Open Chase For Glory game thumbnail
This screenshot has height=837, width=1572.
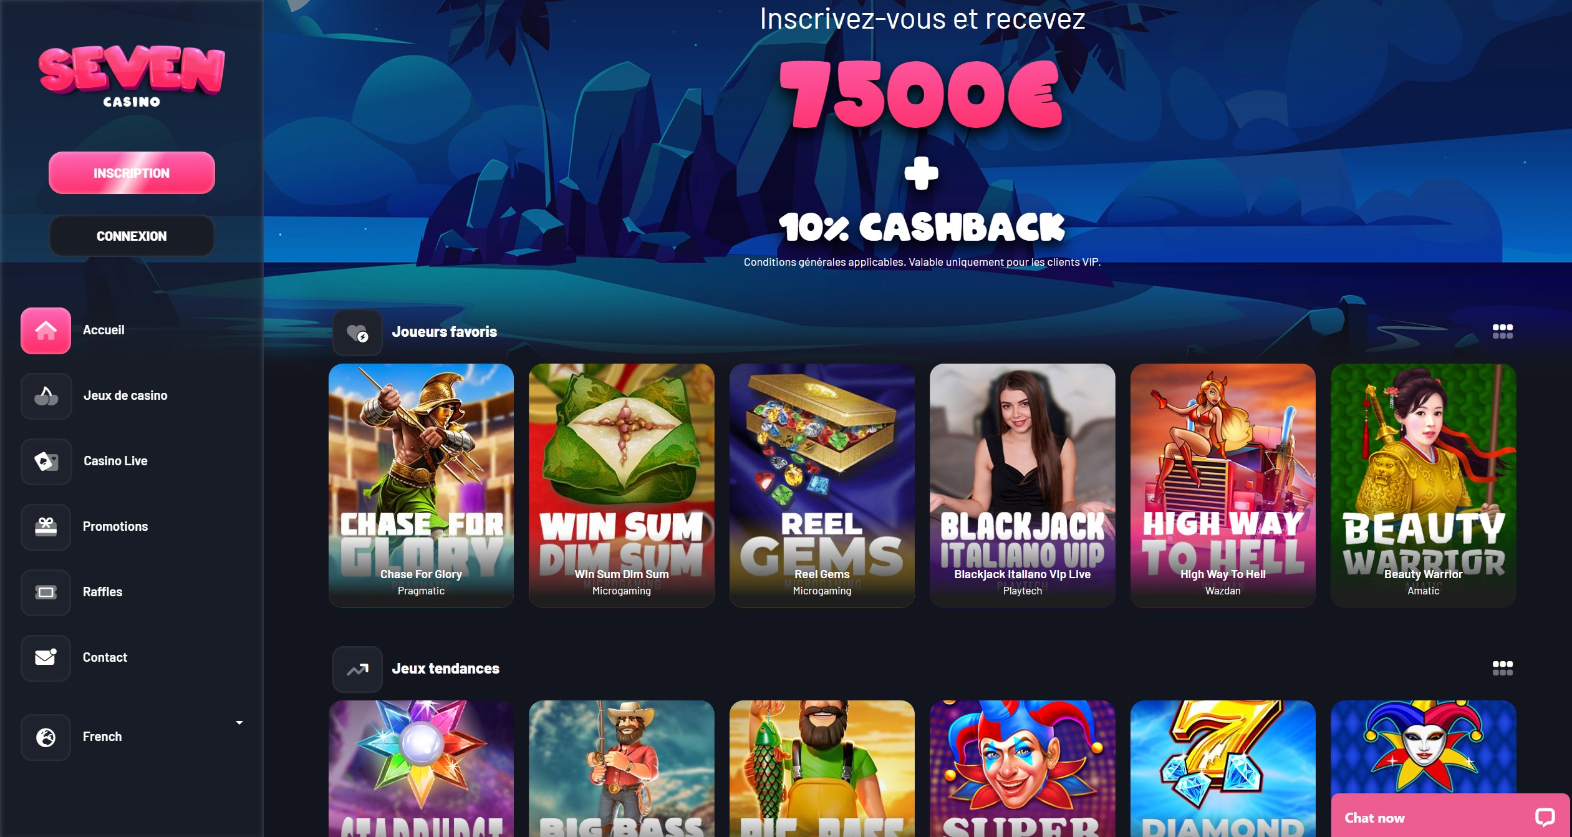pos(421,485)
